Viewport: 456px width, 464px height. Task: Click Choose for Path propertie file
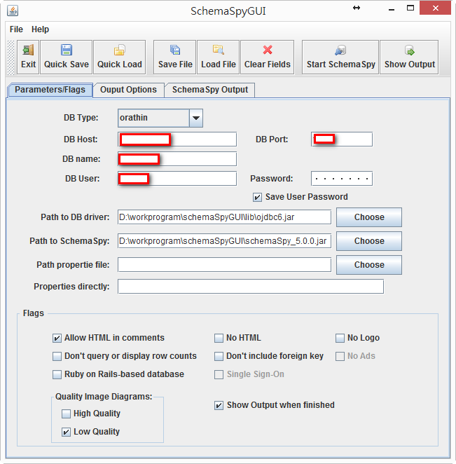click(x=369, y=265)
